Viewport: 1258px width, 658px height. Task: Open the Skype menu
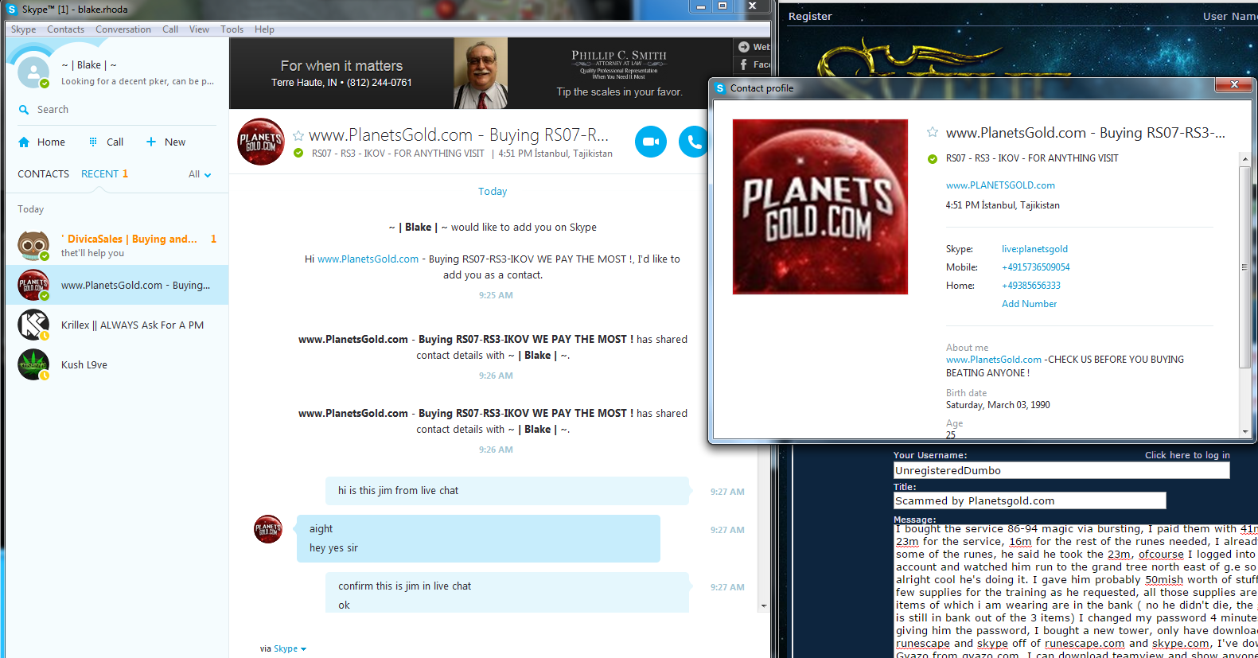click(23, 29)
